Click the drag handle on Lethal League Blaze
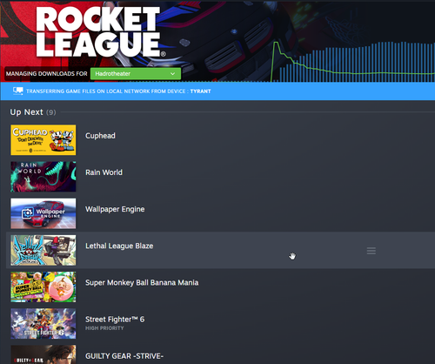435x364 pixels. (371, 251)
